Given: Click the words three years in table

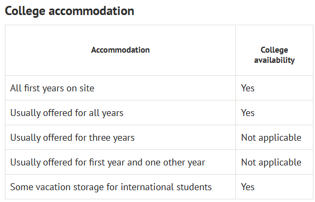Looking at the screenshot, I should (112, 138).
